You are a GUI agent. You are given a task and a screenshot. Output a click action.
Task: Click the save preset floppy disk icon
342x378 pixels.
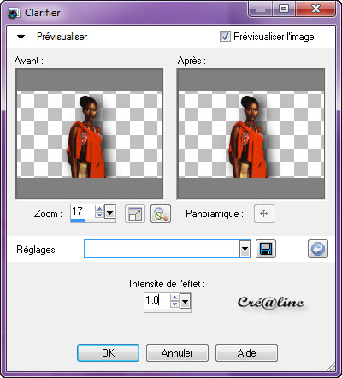[266, 249]
